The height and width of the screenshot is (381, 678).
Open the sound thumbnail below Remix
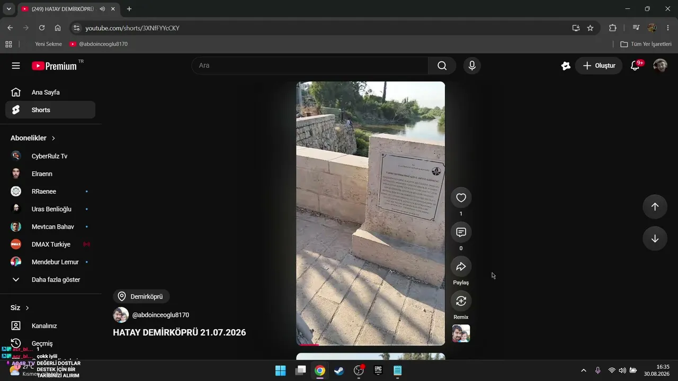click(461, 333)
